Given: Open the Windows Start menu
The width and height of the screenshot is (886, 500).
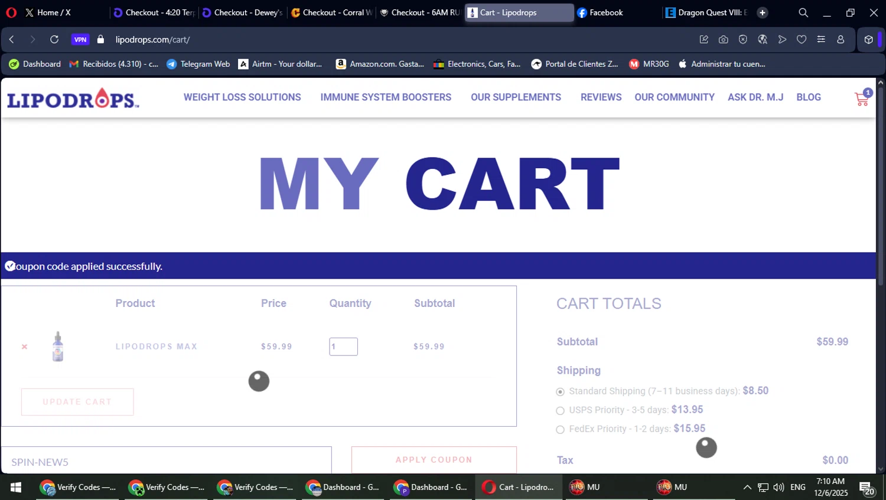Looking at the screenshot, I should (16, 487).
